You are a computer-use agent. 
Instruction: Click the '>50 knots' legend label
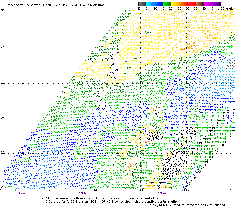[226, 9]
